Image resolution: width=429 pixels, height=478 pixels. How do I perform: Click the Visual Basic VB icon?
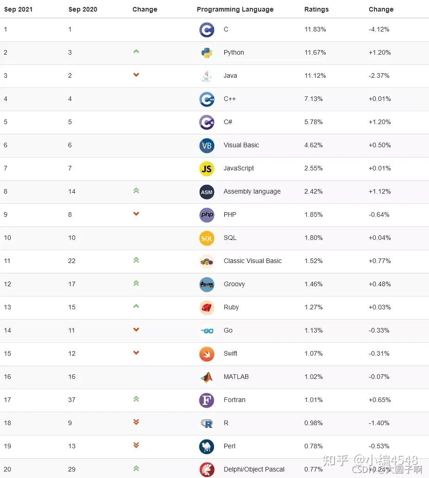[x=207, y=145]
